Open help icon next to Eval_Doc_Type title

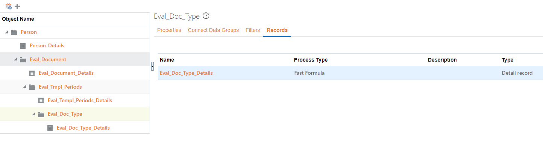pyautogui.click(x=206, y=16)
